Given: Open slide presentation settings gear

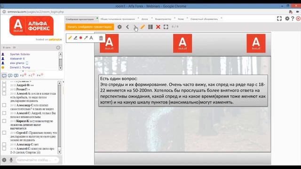Looking at the screenshot, I should (x=119, y=27).
